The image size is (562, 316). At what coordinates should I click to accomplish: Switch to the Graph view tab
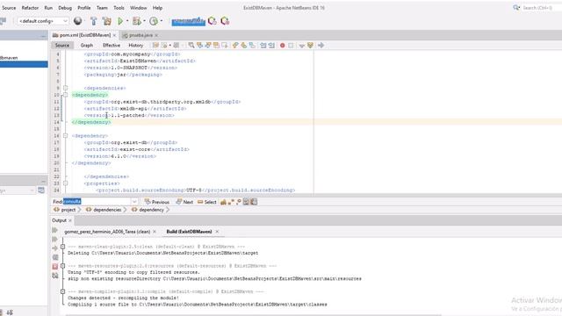click(87, 46)
